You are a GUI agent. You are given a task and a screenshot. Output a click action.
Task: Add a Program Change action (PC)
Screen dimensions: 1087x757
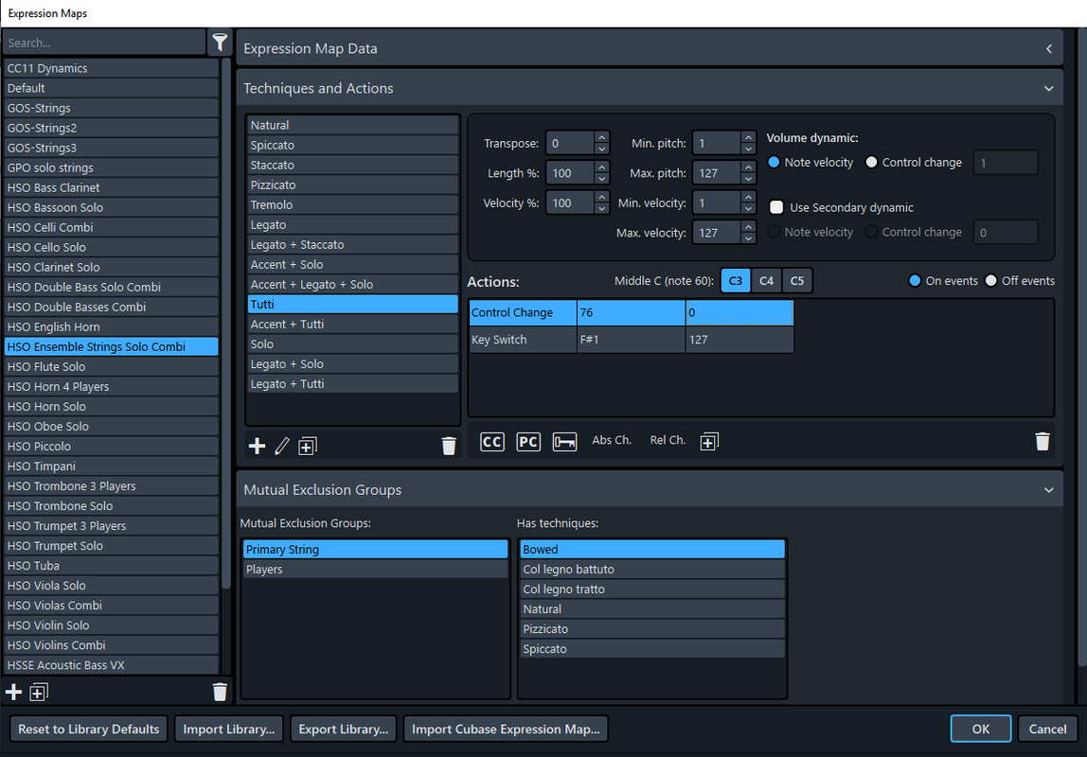pyautogui.click(x=528, y=442)
